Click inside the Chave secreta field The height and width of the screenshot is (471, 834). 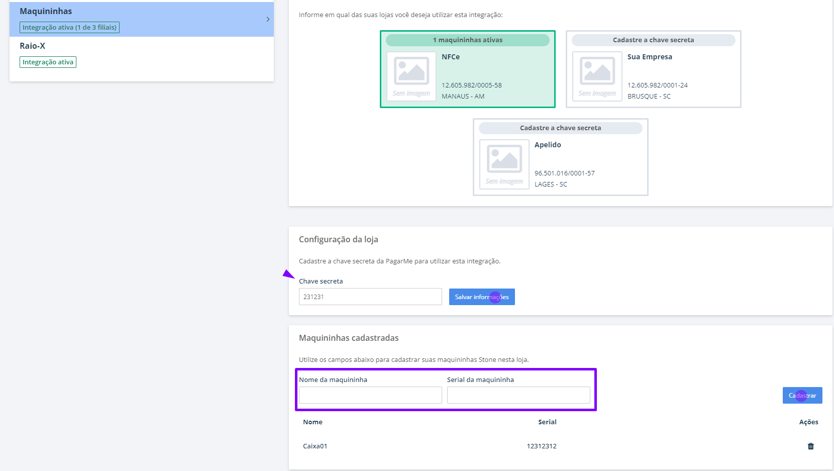370,297
